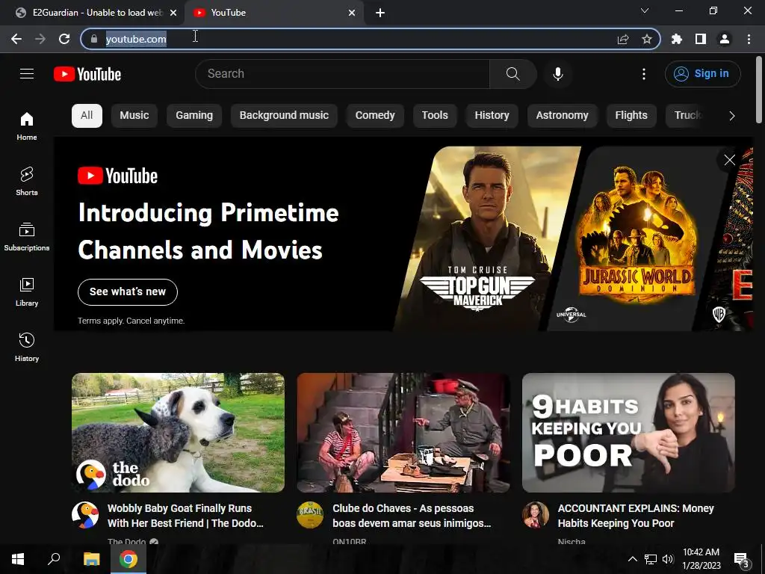Viewport: 765px width, 574px height.
Task: Dismiss the Primetime banner with X
Action: 729,160
